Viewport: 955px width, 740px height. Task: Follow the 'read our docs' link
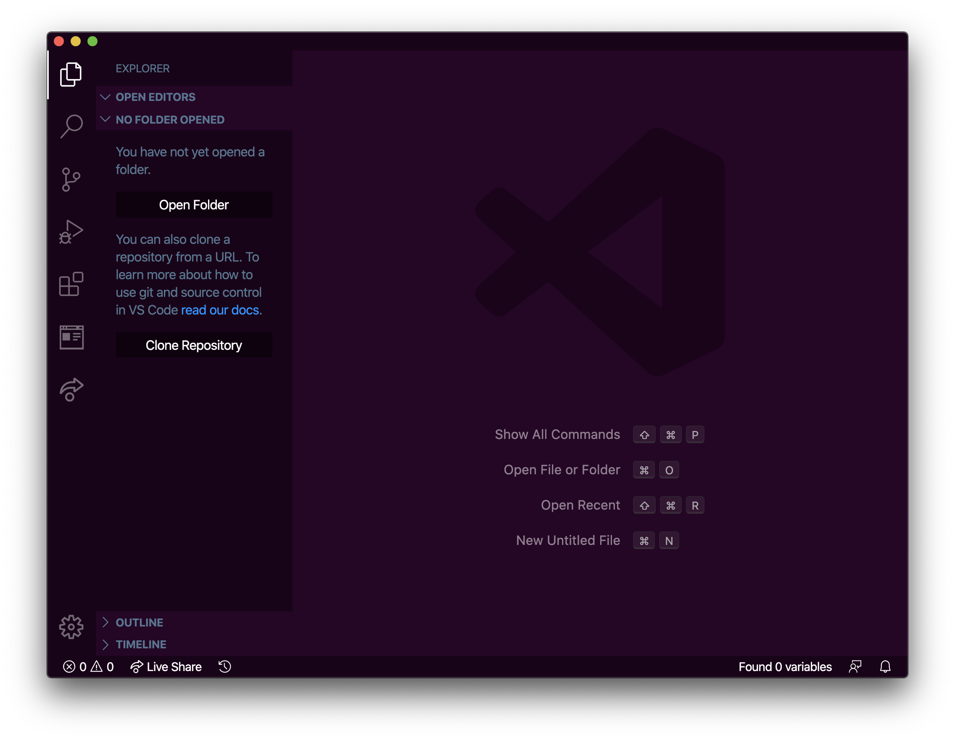(x=220, y=310)
